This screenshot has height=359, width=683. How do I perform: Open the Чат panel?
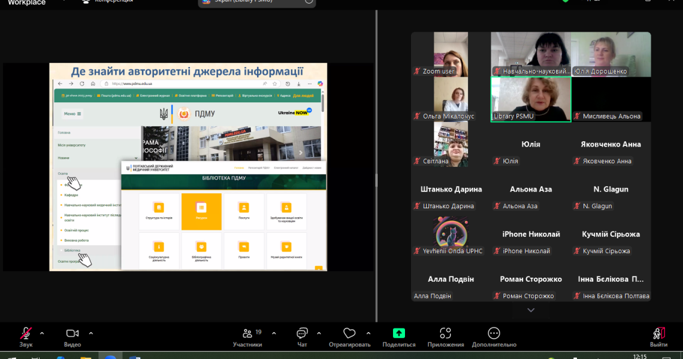coord(302,337)
